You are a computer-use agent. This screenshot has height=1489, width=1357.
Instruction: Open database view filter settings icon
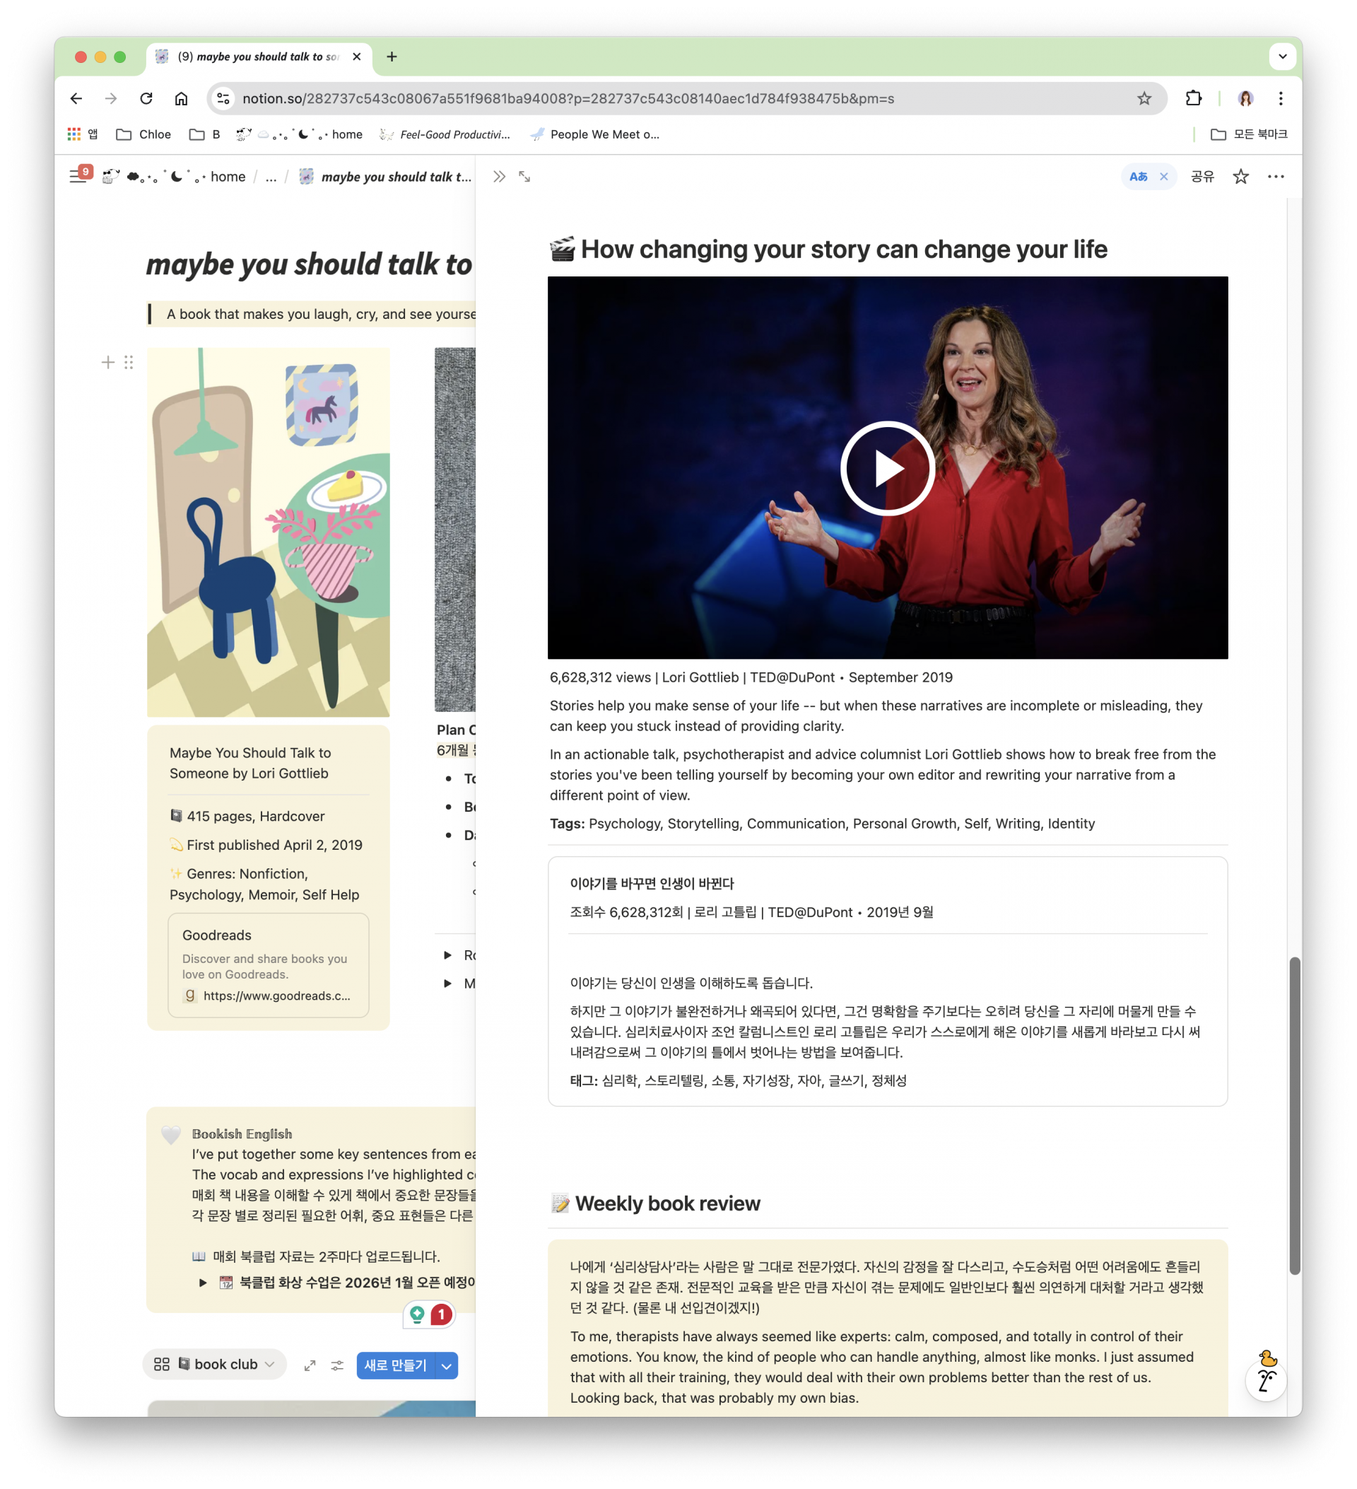click(x=336, y=1365)
